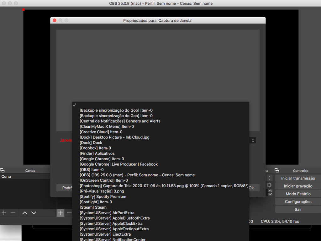Move scene up with arrow icon
Image resolution: width=321 pixels, height=241 pixels.
pyautogui.click(x=25, y=213)
